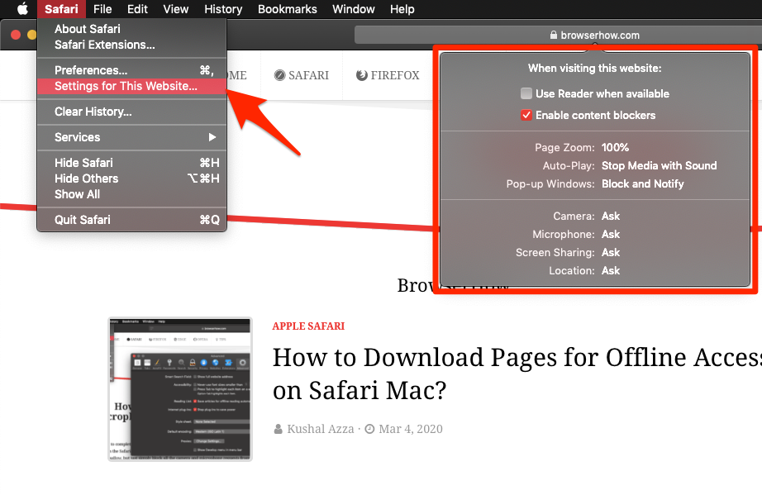Select Show All
The height and width of the screenshot is (495, 762).
pyautogui.click(x=131, y=194)
